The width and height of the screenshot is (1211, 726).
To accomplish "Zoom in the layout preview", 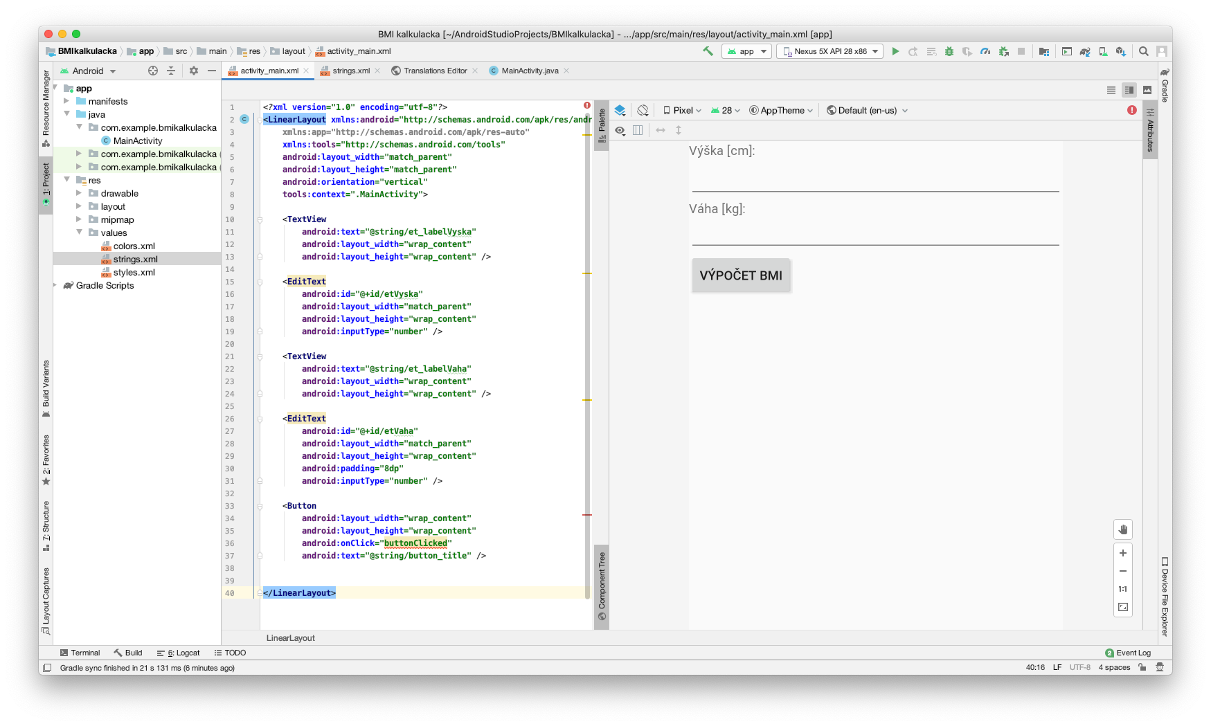I will coord(1123,553).
